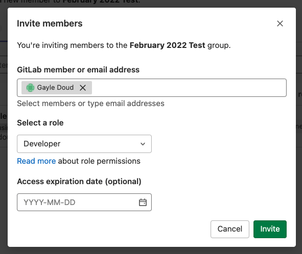Screen dimensions: 302x254
Task: Click 'Access expiration date (optional)' label
Action: tap(79, 182)
